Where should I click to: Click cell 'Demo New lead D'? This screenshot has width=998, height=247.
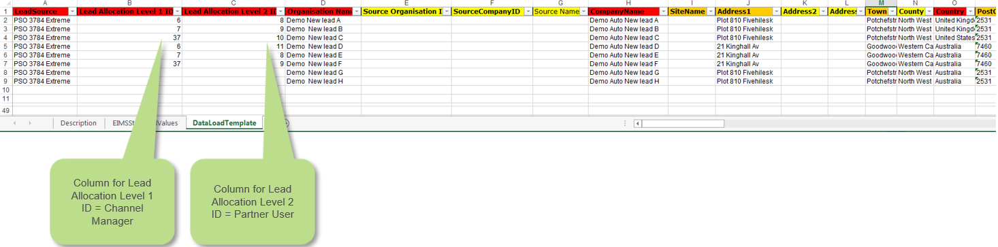(x=323, y=46)
